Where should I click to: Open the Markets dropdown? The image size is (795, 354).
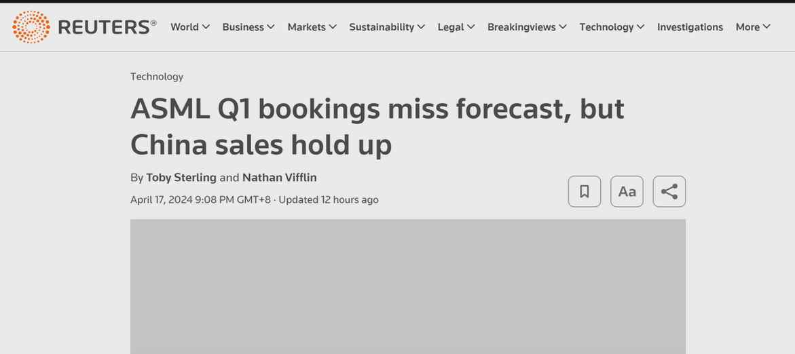click(x=312, y=27)
